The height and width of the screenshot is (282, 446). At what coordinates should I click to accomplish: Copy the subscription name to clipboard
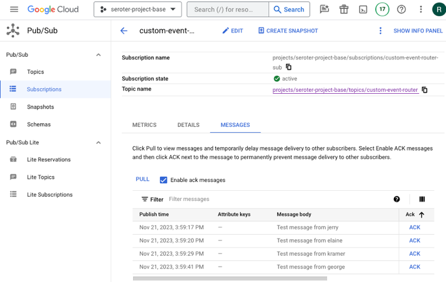tap(289, 67)
